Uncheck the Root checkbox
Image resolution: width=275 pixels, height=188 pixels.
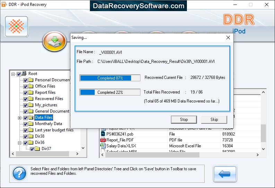pyautogui.click(x=19, y=74)
